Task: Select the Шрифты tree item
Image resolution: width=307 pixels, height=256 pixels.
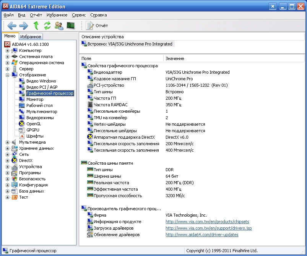Action: click(34, 136)
